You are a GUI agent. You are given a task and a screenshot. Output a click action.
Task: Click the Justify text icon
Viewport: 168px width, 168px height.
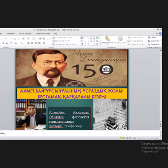39,43
